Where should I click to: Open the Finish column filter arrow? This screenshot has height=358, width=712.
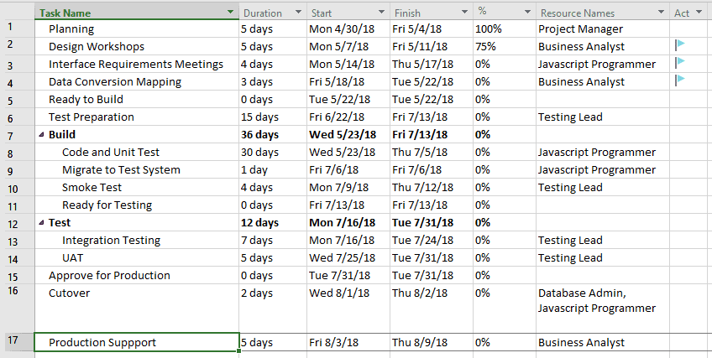464,13
